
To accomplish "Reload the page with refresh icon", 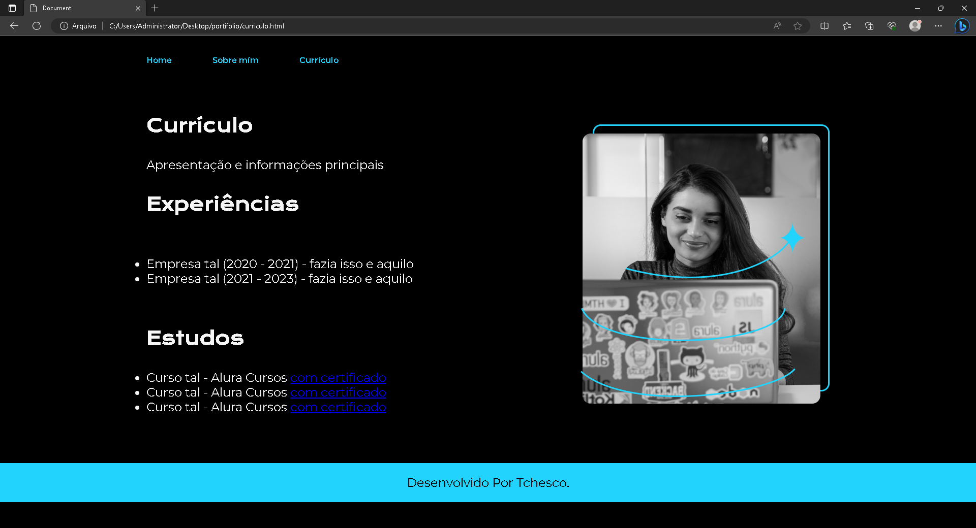I will (37, 26).
